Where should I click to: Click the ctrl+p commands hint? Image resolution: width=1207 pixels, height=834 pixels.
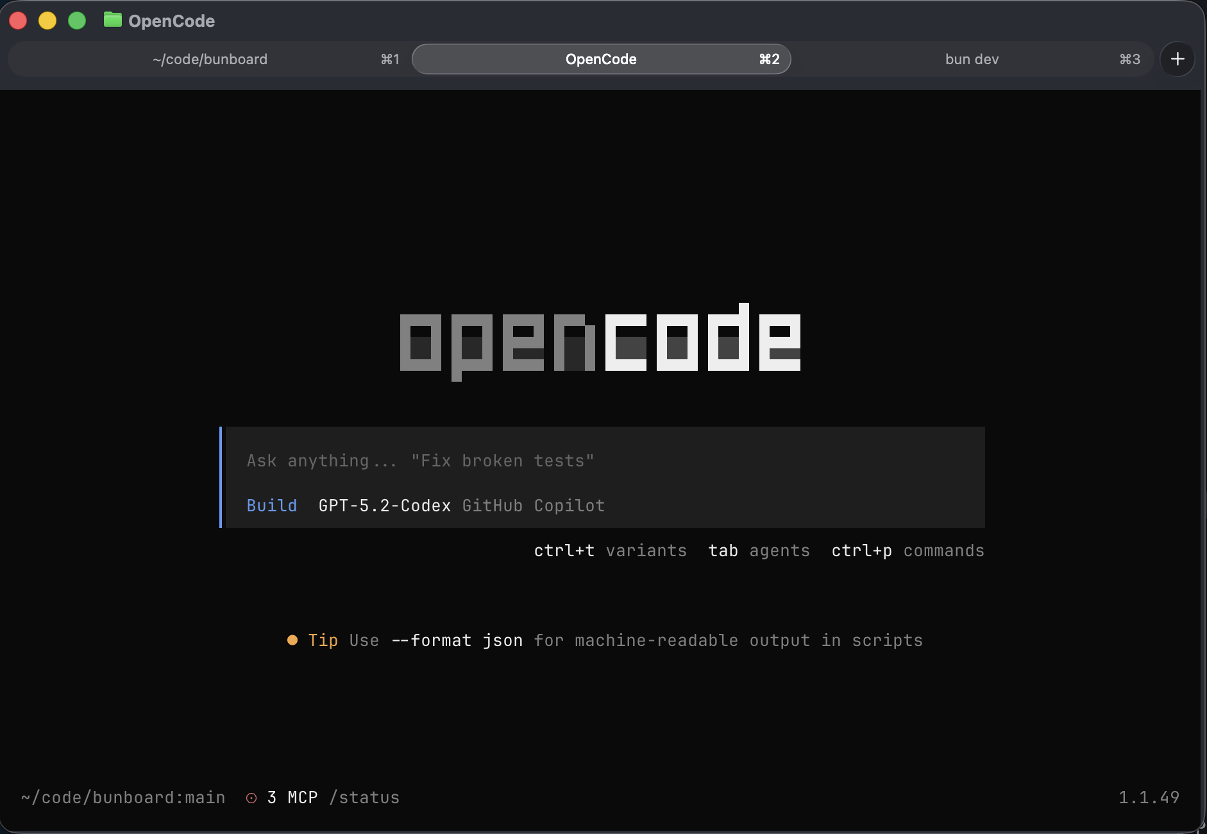coord(908,550)
